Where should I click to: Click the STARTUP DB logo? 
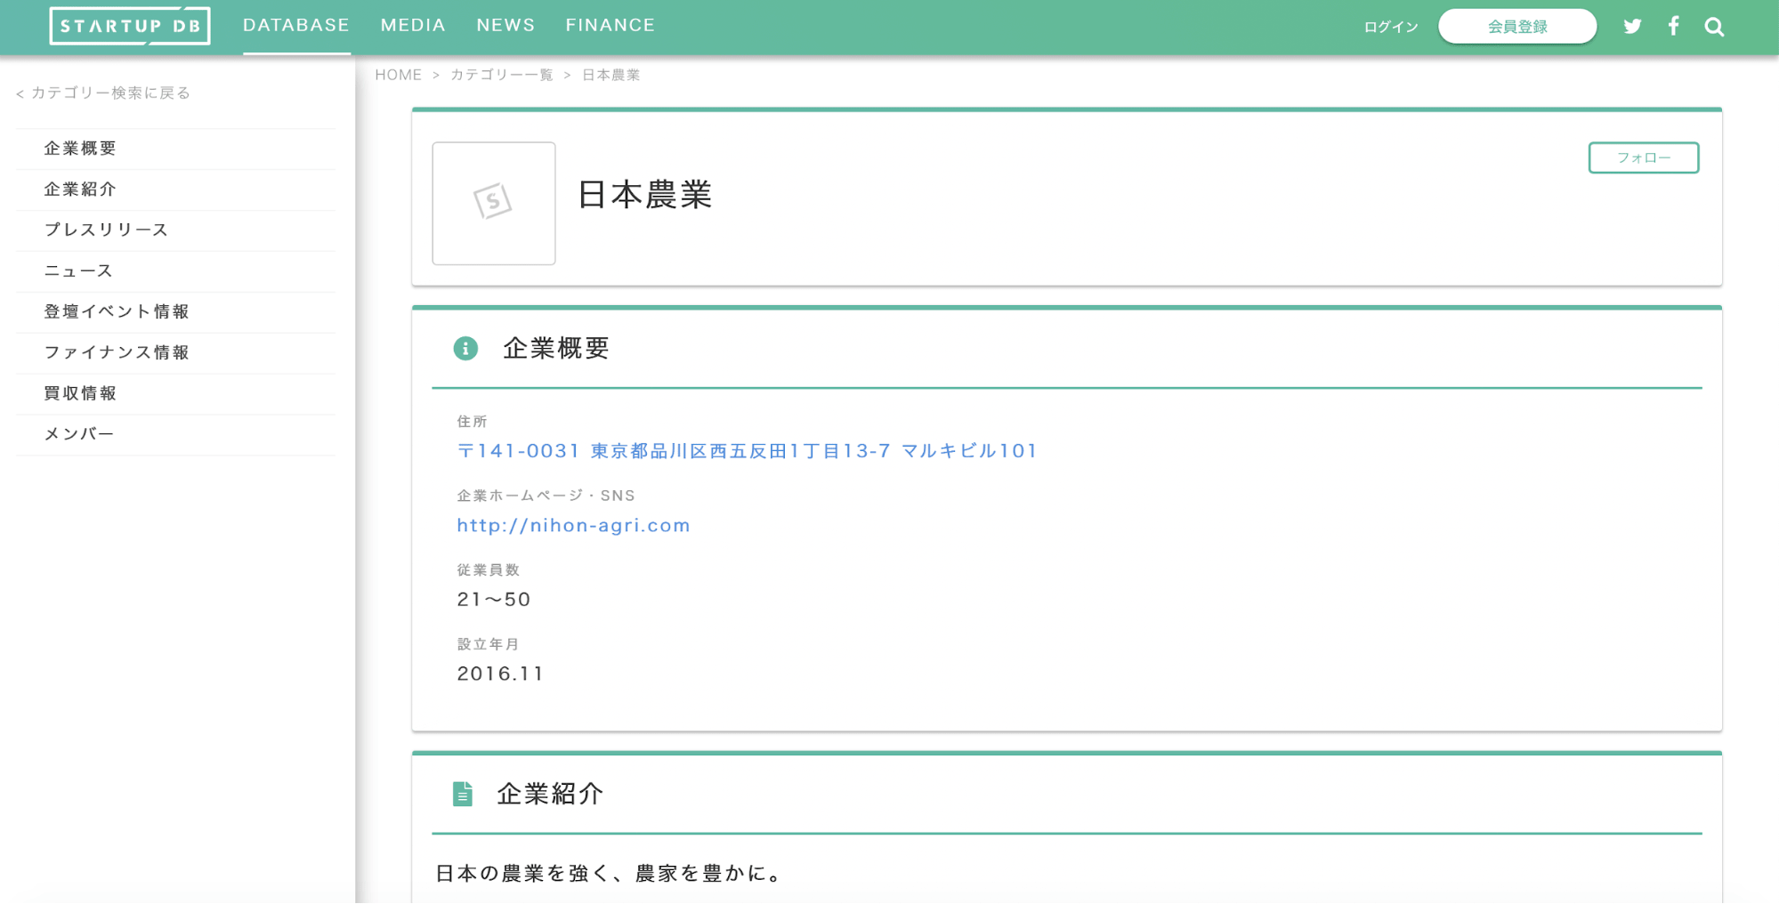(130, 26)
